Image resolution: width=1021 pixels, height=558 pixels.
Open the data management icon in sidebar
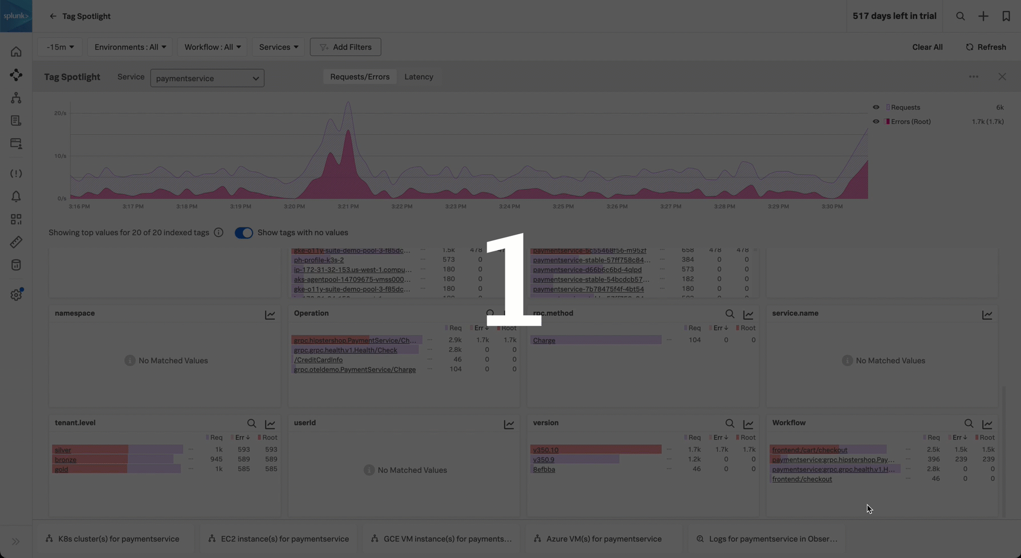[16, 265]
